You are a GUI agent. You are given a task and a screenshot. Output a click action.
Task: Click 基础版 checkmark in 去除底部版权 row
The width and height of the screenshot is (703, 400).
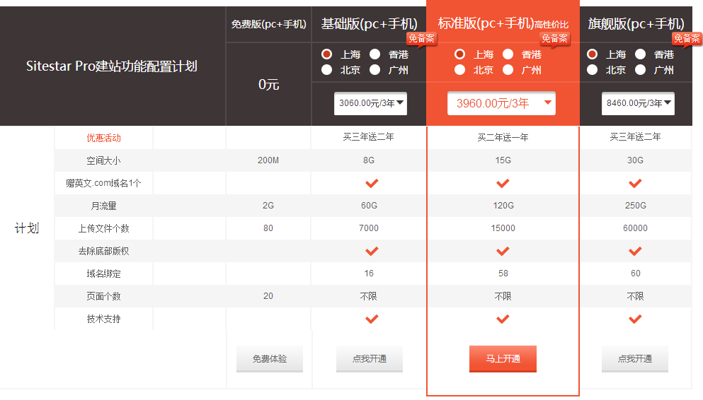coord(372,251)
